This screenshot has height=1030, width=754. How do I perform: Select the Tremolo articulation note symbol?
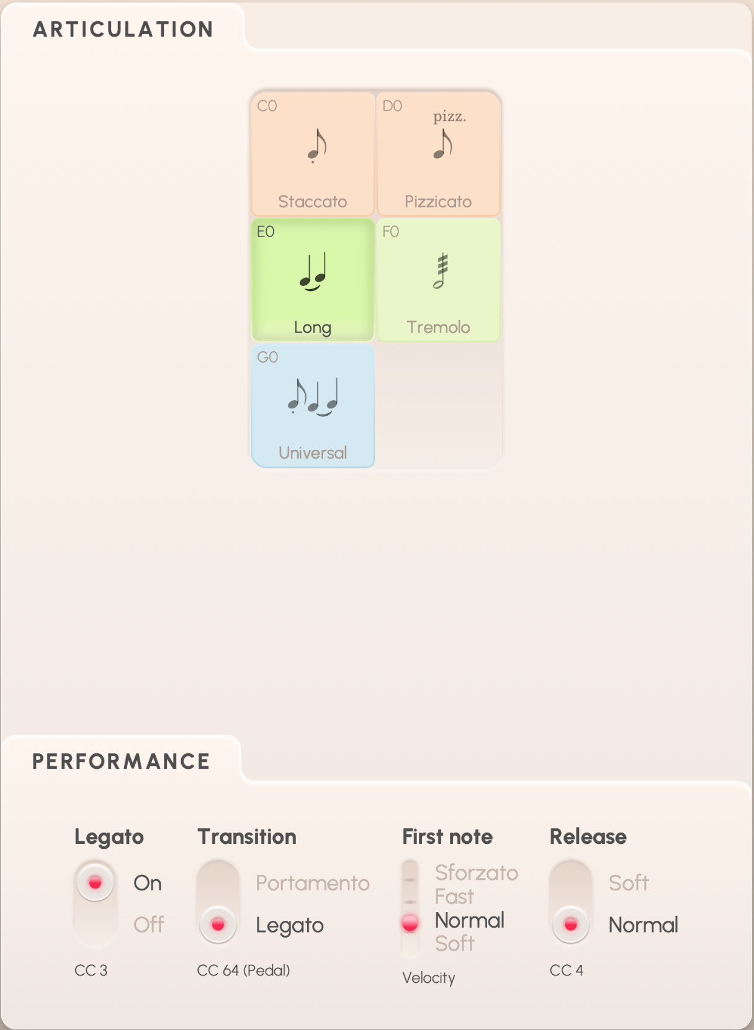[x=441, y=271]
